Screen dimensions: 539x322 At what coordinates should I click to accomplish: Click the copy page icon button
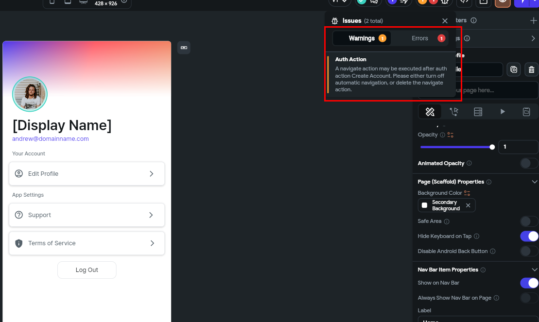coord(514,70)
